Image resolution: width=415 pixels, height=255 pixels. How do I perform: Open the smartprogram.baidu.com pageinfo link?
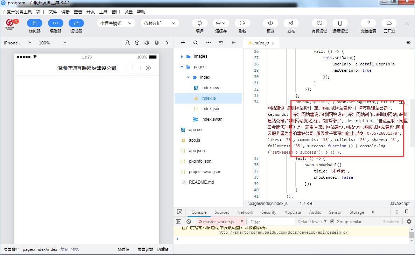pyautogui.click(x=283, y=232)
